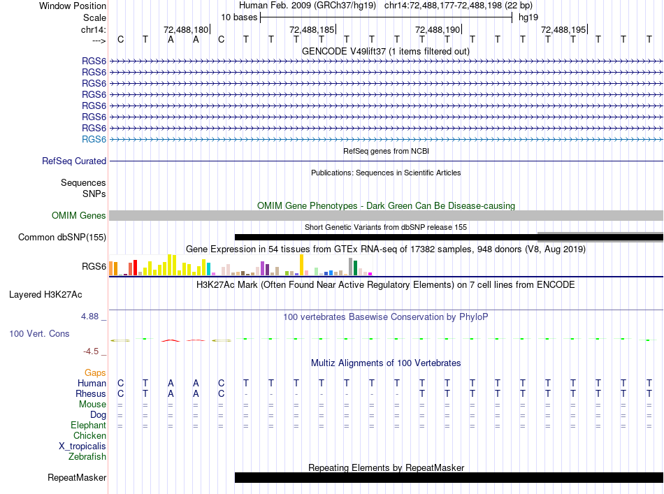
Task: Open the OMIM Gene Phenotypes track title
Action: point(386,205)
